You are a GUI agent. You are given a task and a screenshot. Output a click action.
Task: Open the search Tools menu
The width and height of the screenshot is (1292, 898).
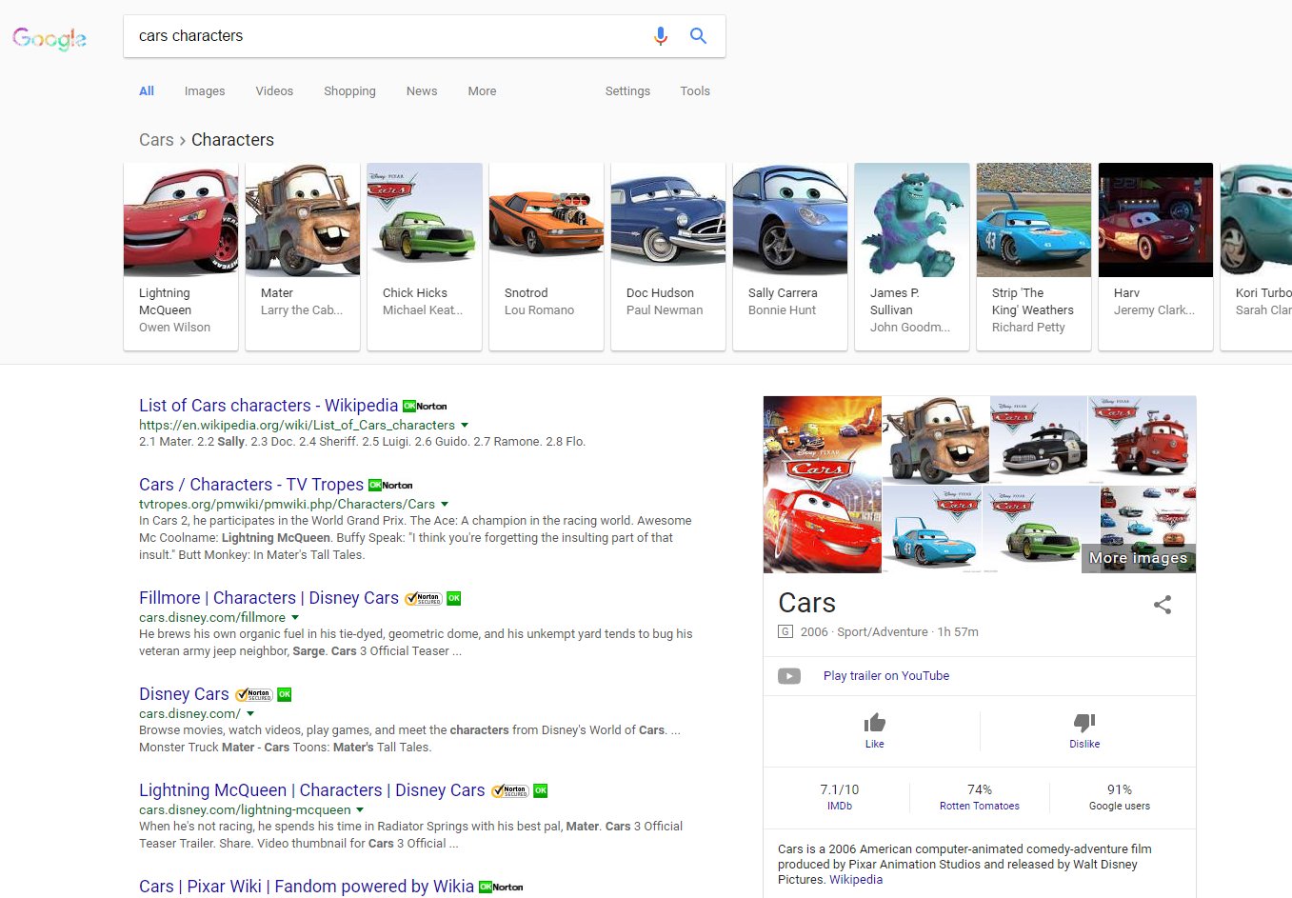click(695, 91)
